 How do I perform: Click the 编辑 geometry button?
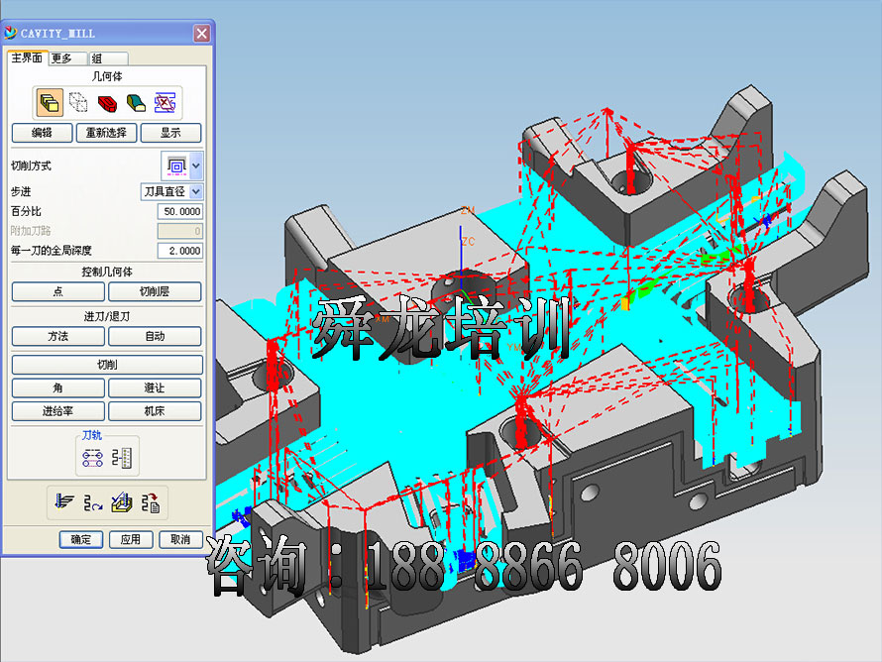43,133
